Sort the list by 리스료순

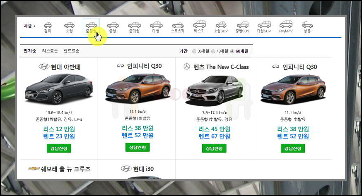[x=50, y=51]
